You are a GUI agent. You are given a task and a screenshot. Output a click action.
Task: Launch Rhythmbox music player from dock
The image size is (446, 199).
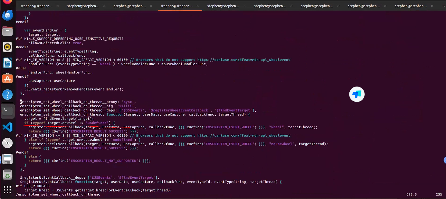8,47
